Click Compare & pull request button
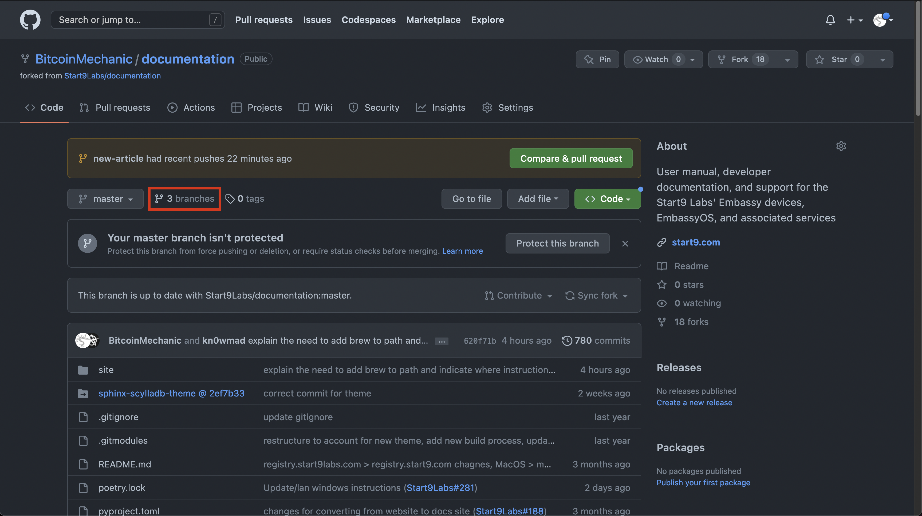922x516 pixels. 571,158
